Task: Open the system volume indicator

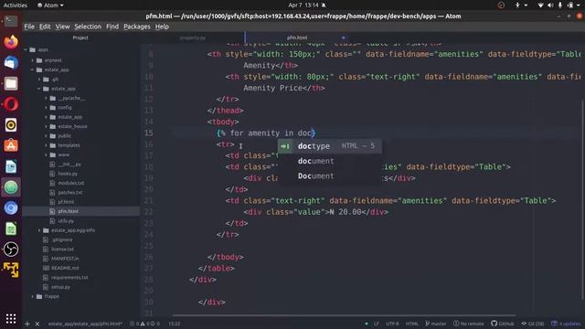Action: [x=550, y=5]
